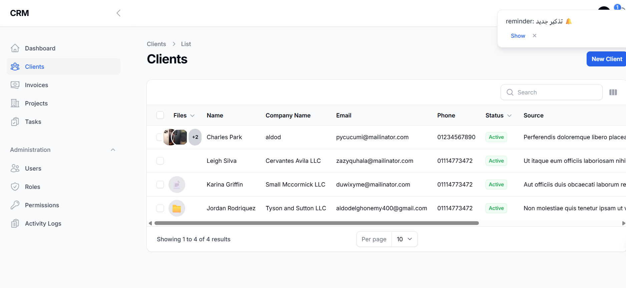The height and width of the screenshot is (288, 626).
Task: Click the Roles shield icon
Action: [x=15, y=187]
